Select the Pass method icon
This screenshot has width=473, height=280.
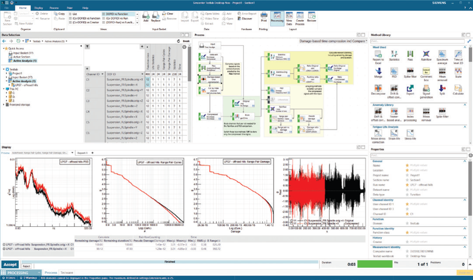pos(410,55)
